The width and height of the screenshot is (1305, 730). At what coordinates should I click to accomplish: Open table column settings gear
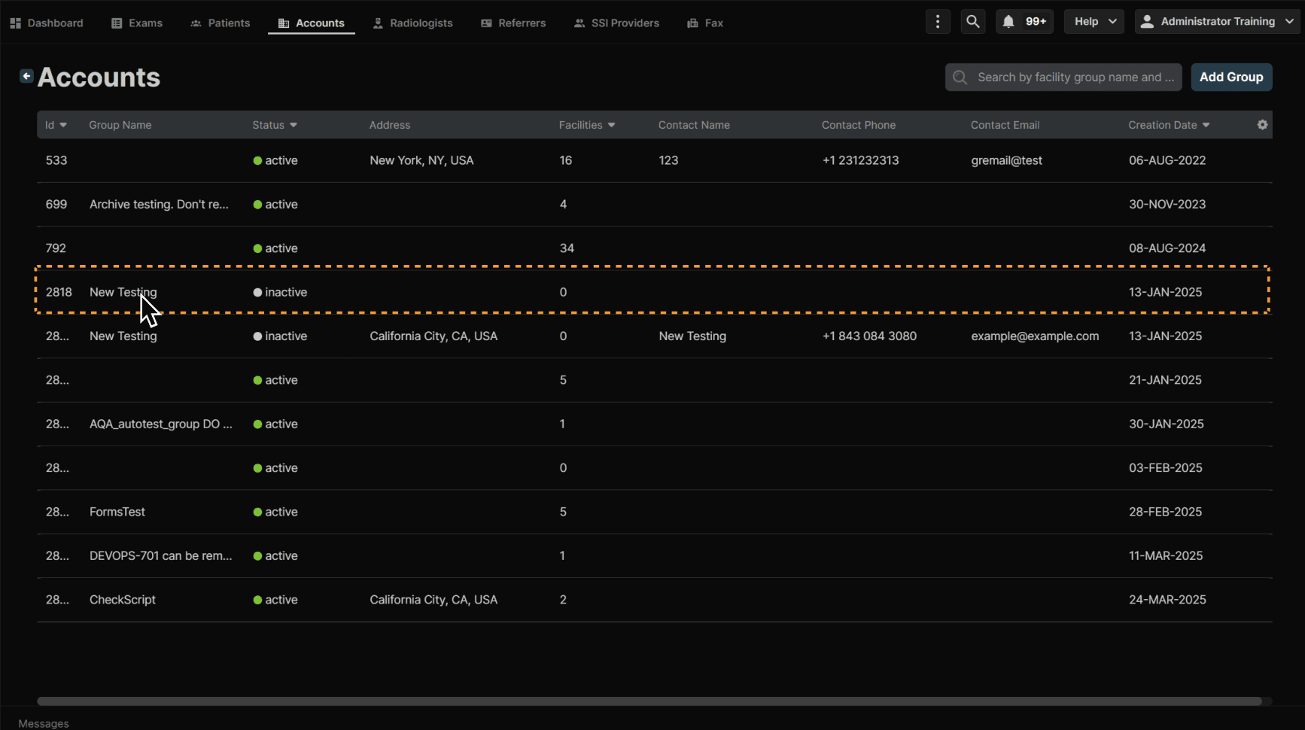pos(1263,125)
